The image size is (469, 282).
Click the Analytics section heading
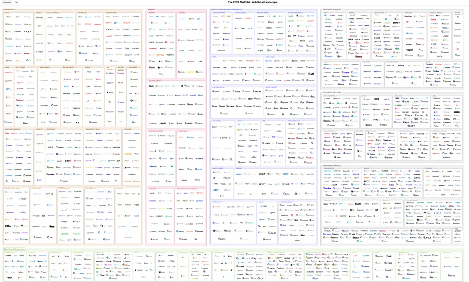[151, 9]
